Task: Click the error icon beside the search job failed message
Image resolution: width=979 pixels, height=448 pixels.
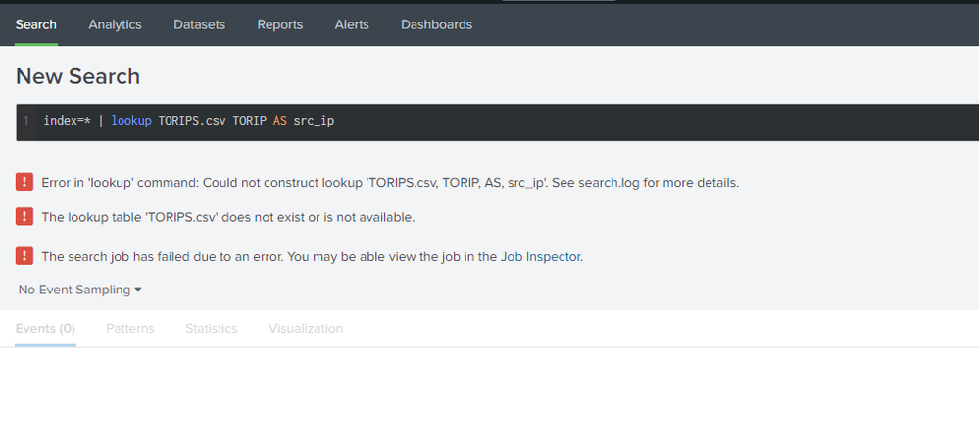Action: point(24,256)
